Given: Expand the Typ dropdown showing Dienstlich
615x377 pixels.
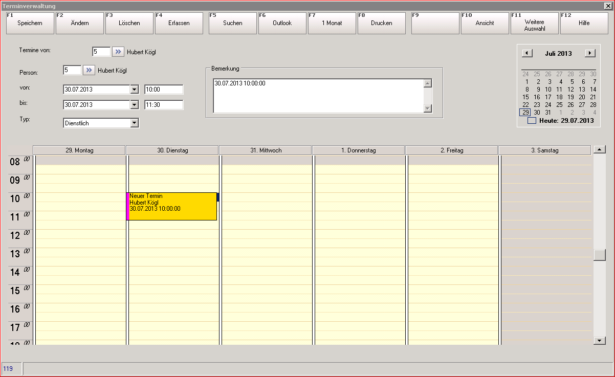Looking at the screenshot, I should pos(134,123).
